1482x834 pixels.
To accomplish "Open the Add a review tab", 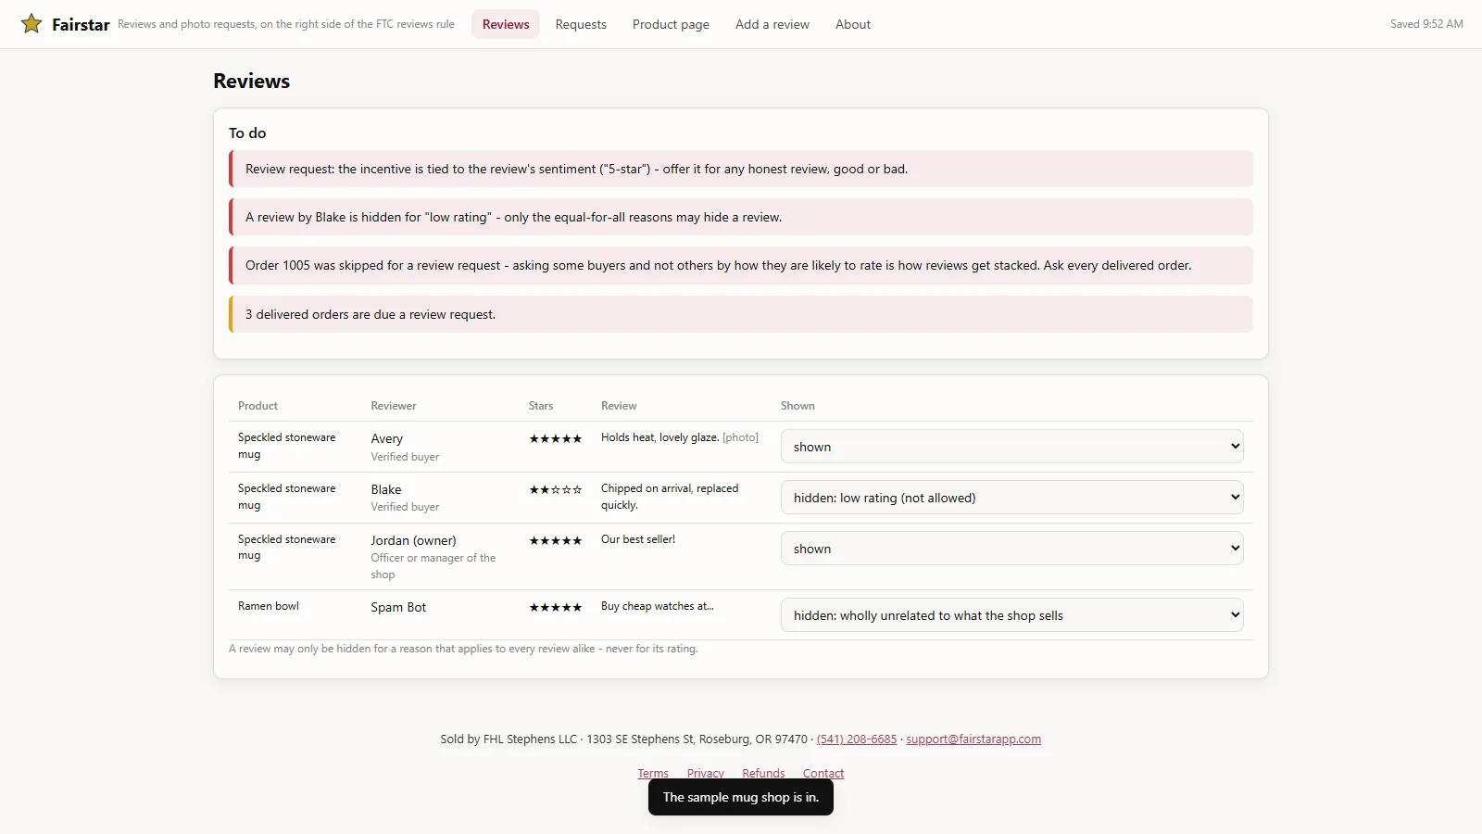I will pyautogui.click(x=772, y=24).
